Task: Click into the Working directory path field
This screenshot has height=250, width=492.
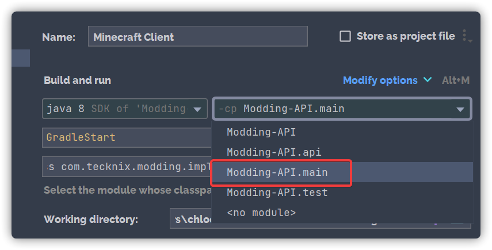Action: (191, 218)
